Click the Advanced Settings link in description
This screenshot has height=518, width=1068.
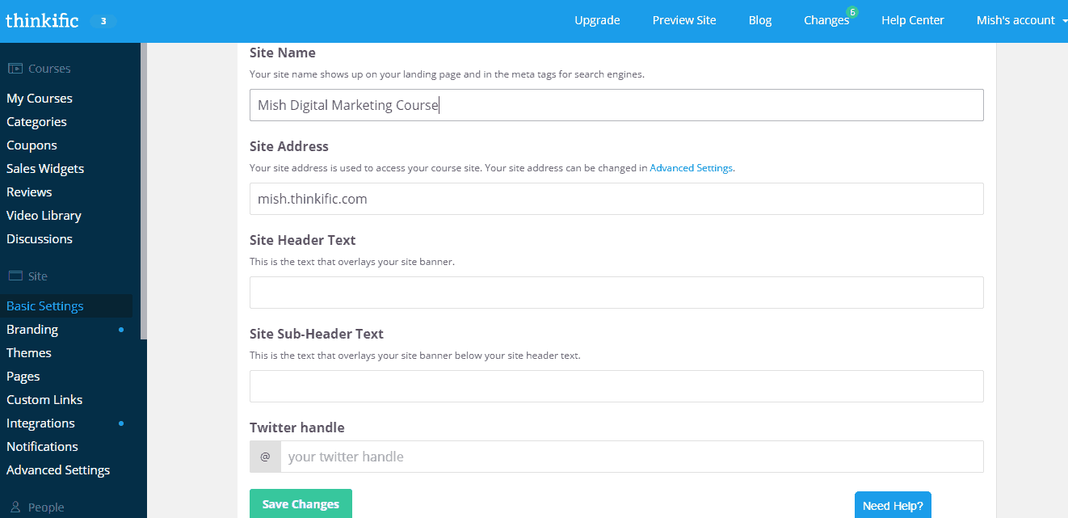[x=691, y=168]
